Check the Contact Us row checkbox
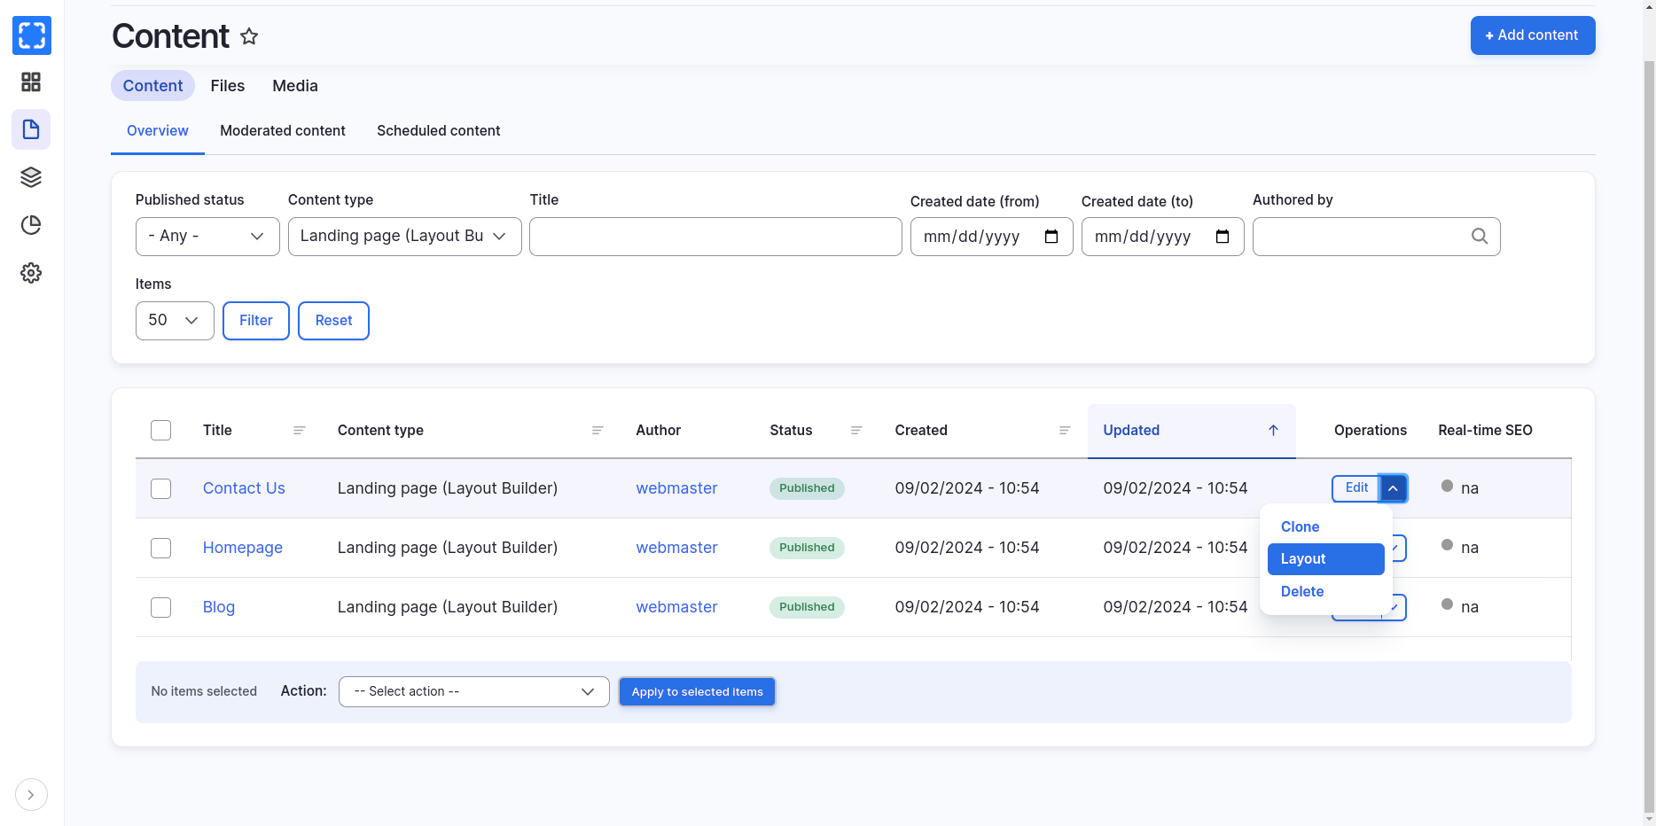Viewport: 1656px width, 826px height. click(160, 488)
